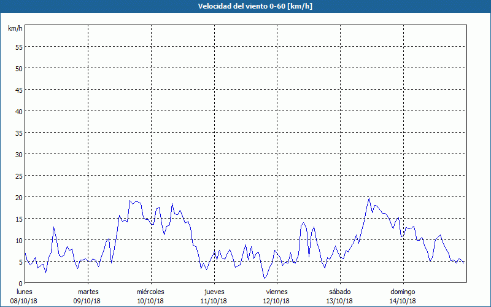Click the 'km/h' axis unit label
The width and height of the screenshot is (491, 307).
(x=15, y=28)
